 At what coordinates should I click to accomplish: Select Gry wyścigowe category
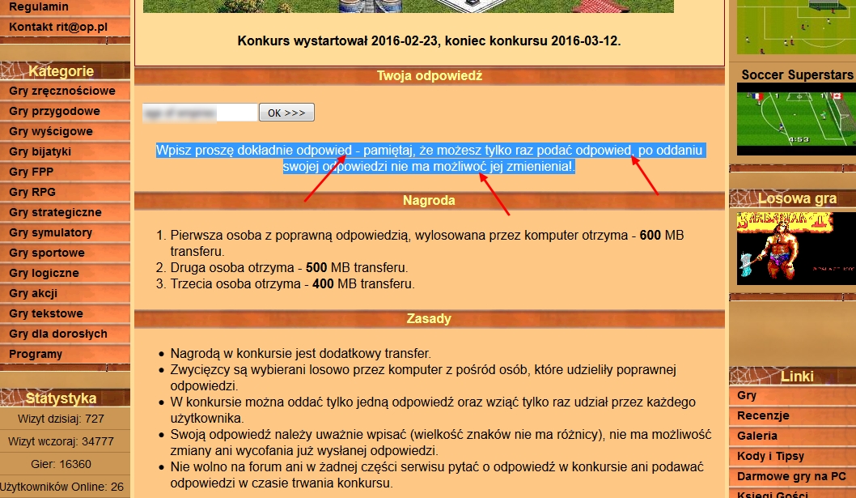point(51,131)
